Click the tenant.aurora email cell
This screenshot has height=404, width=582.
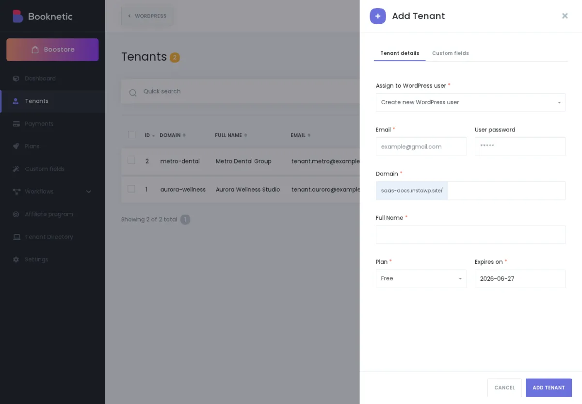point(325,189)
